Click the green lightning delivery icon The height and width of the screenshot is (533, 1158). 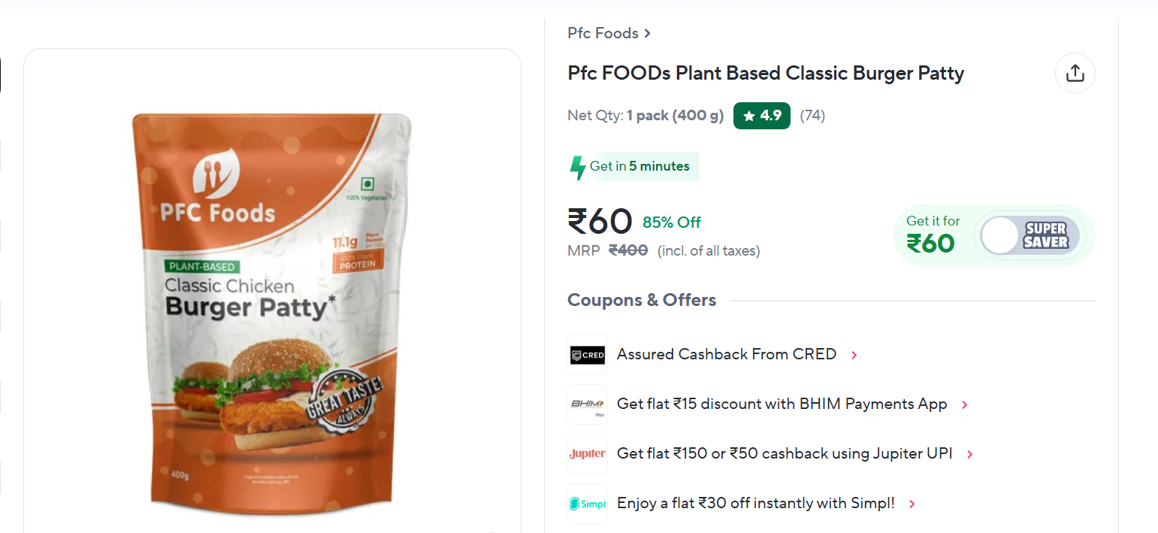[x=577, y=167]
